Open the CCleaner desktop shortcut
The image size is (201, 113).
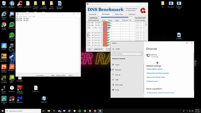point(20,4)
